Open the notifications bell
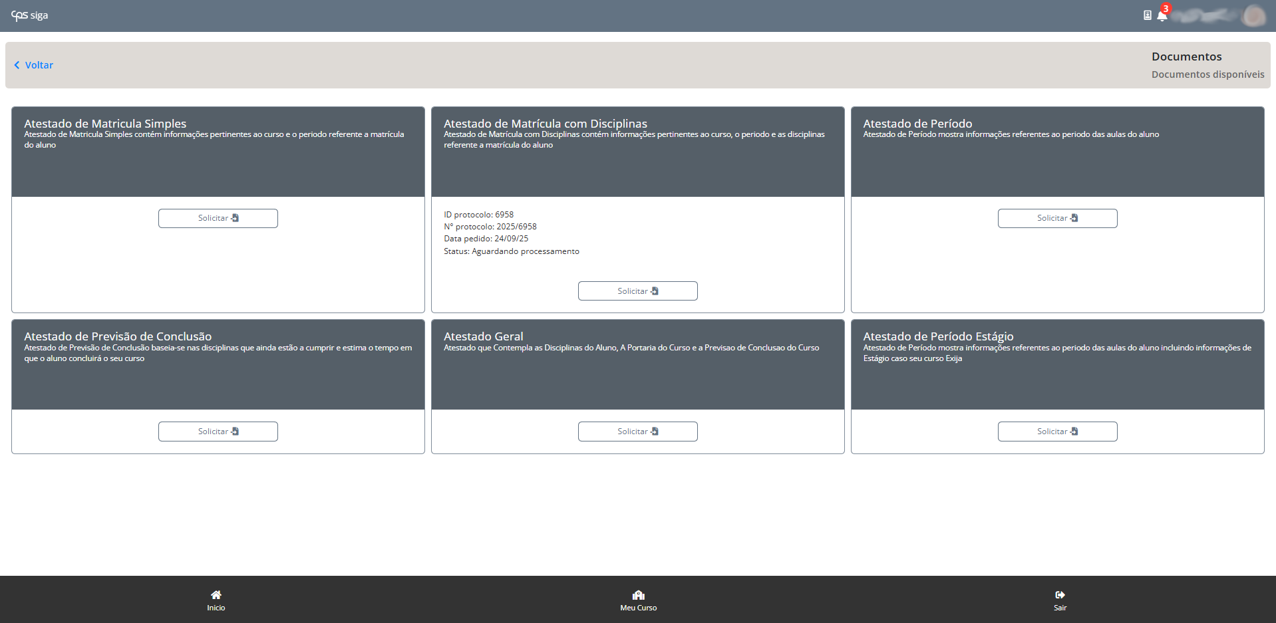 coord(1162,16)
